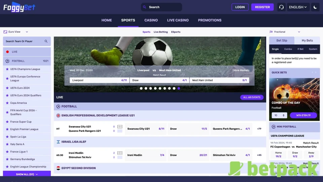
Task: Click the FoggyBet logo
Action: pyautogui.click(x=19, y=7)
